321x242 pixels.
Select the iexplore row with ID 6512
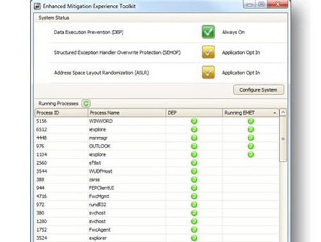click(157, 130)
